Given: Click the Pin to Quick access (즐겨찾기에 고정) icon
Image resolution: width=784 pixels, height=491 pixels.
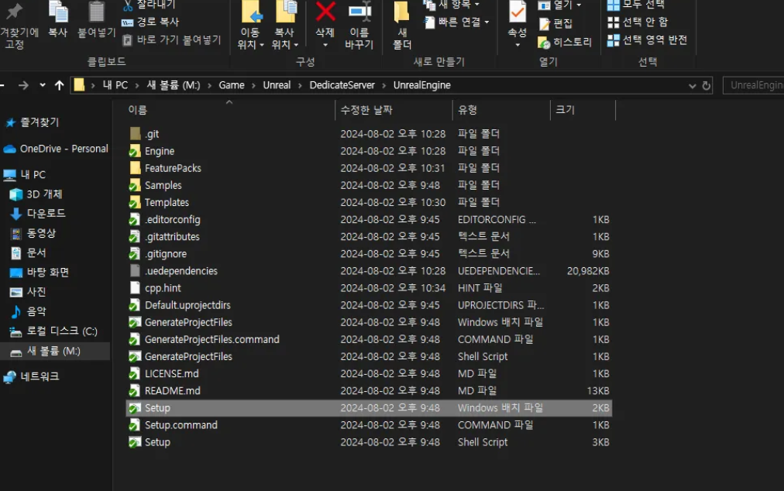Looking at the screenshot, I should 14,11.
